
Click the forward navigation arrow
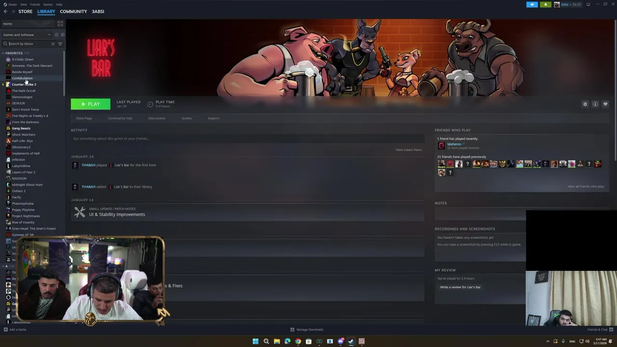(x=13, y=12)
